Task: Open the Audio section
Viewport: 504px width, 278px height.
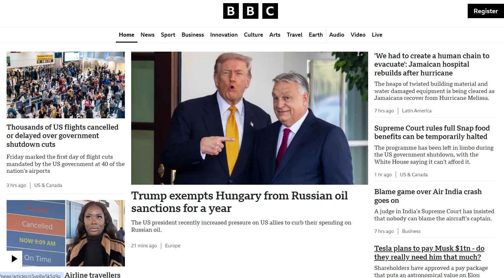Action: pyautogui.click(x=337, y=35)
